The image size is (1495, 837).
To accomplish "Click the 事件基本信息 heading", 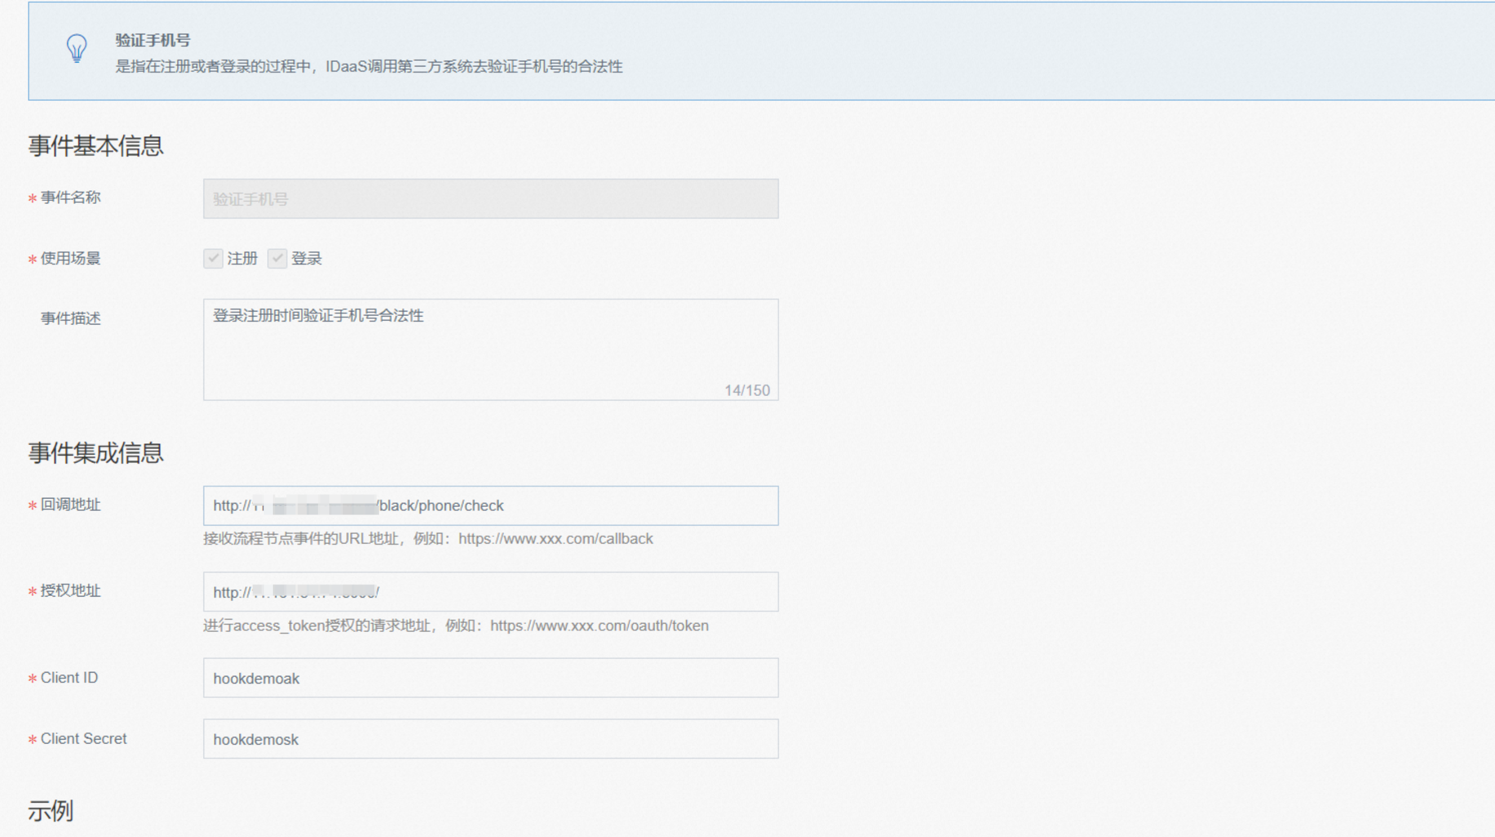I will tap(96, 145).
